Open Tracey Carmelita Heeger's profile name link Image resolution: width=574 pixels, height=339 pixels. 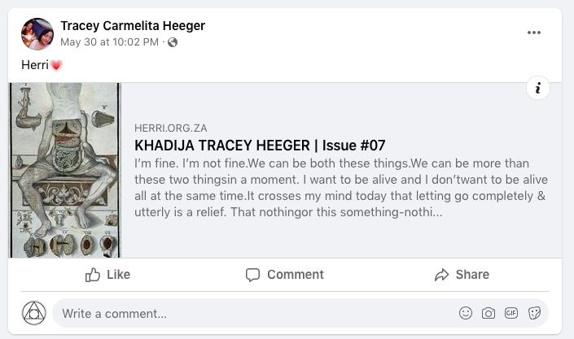coord(133,26)
